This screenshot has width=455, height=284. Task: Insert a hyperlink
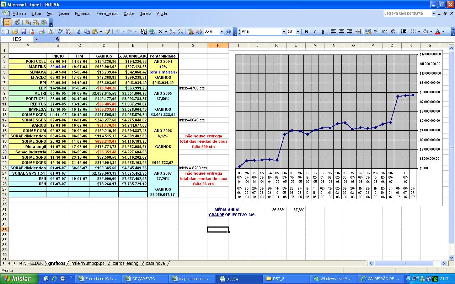[x=152, y=32]
